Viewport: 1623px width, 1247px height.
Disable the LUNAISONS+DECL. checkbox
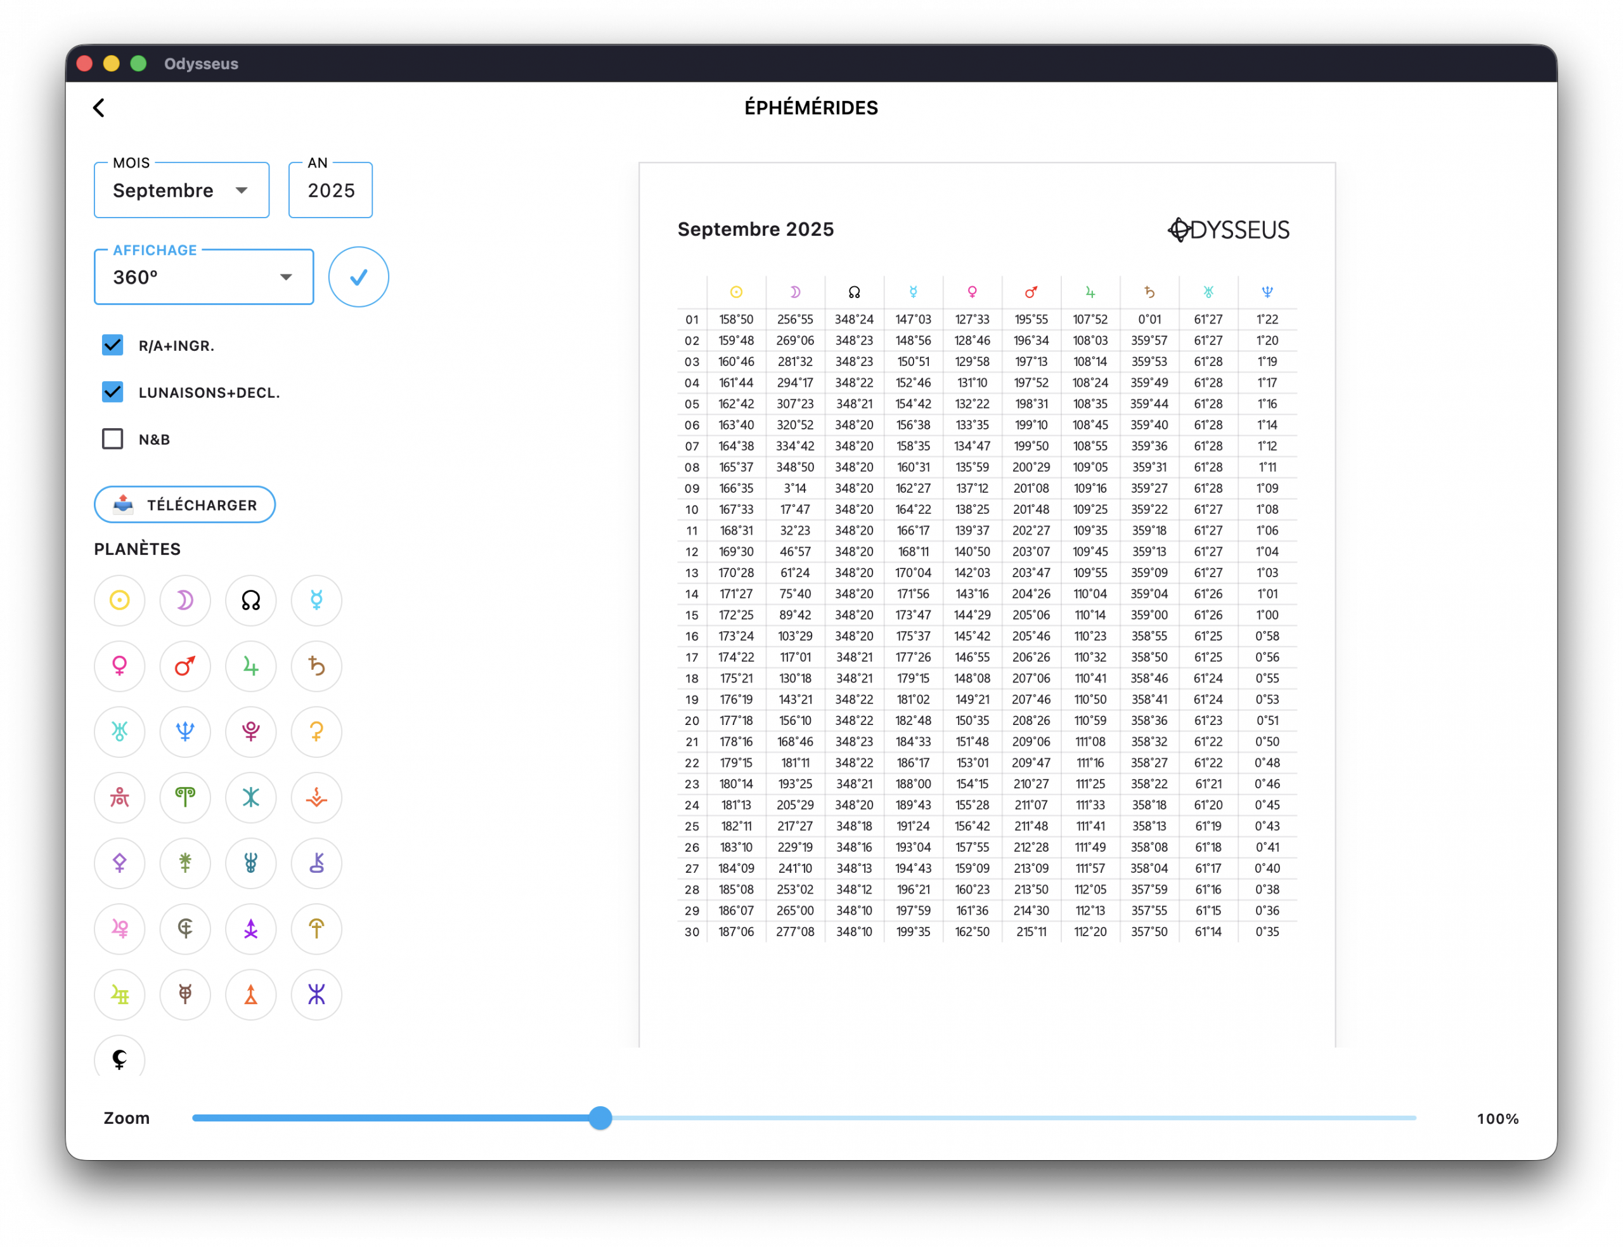pos(113,392)
